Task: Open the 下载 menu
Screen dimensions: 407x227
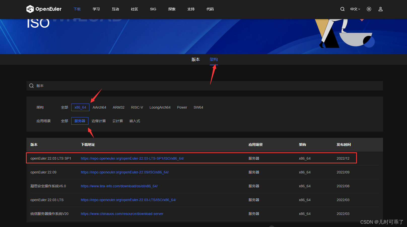Action: (x=77, y=9)
